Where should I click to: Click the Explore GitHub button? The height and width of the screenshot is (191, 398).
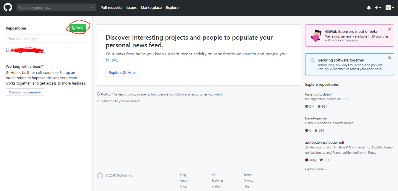tap(122, 72)
